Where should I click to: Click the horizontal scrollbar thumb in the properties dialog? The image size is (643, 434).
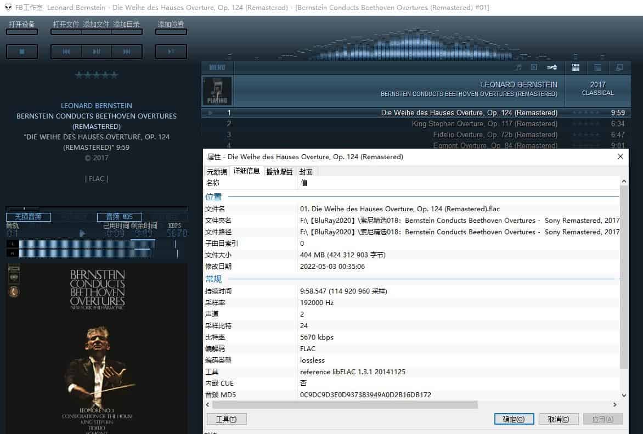pos(345,404)
